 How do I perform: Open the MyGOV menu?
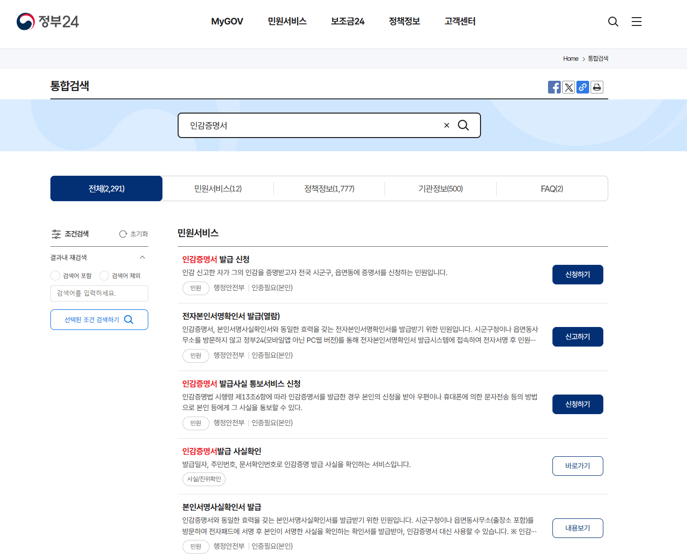(227, 22)
